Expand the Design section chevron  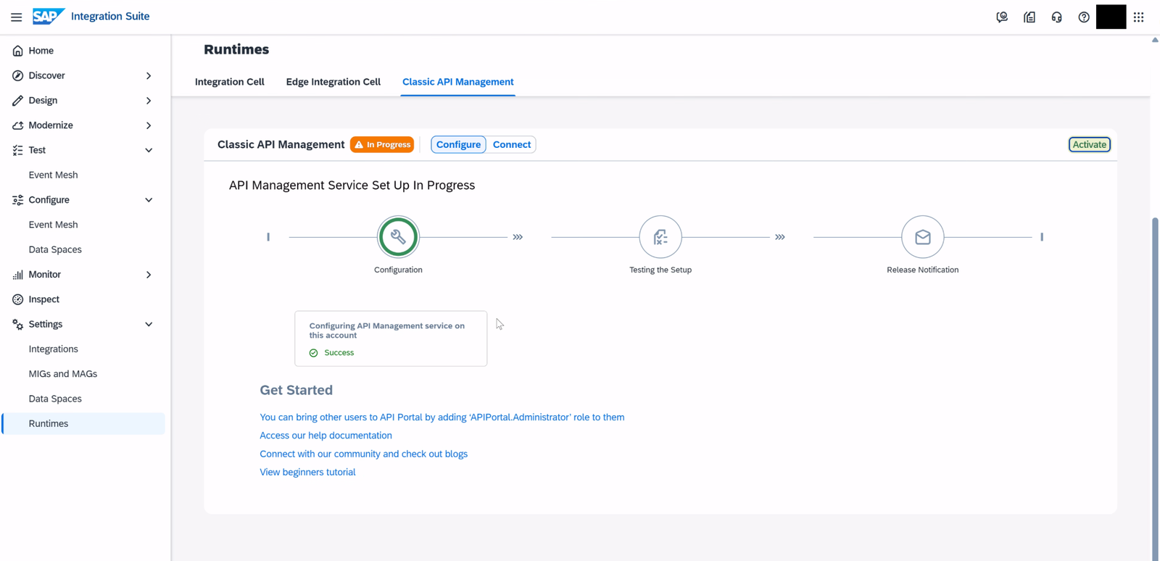click(x=149, y=101)
